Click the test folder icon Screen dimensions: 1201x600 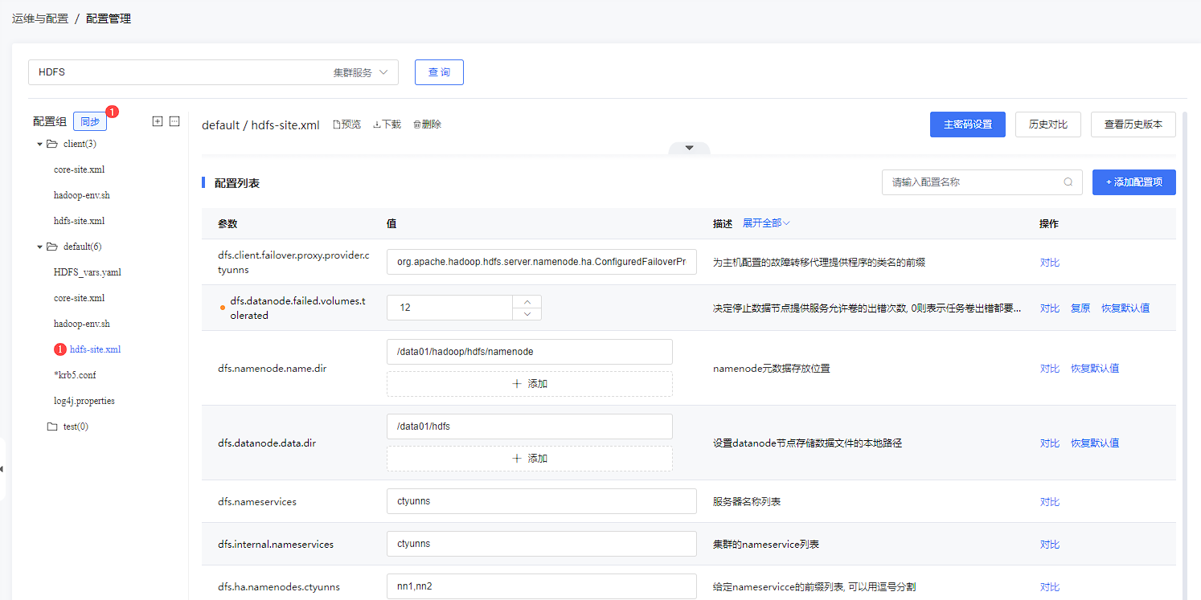(51, 427)
